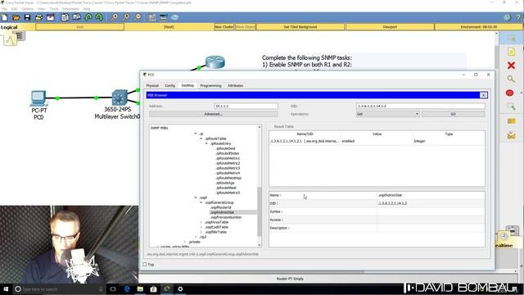Toggle the Top checkbox

[x=145, y=264]
